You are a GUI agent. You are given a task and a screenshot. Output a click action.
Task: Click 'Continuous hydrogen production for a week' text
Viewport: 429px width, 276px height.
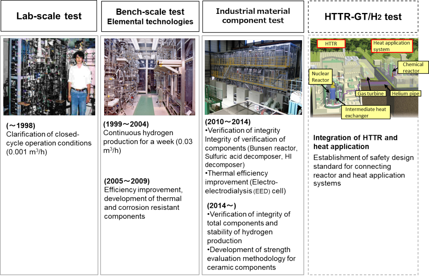(139, 137)
